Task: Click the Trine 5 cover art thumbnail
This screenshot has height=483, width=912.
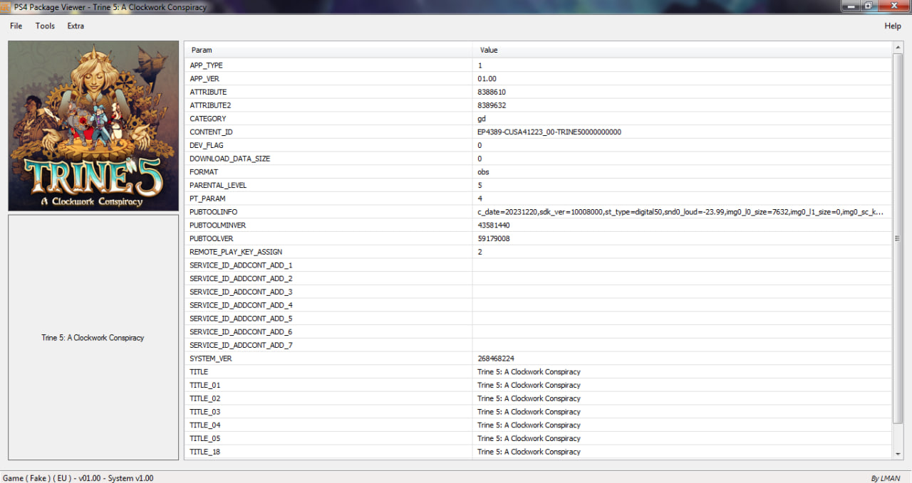Action: tap(93, 126)
